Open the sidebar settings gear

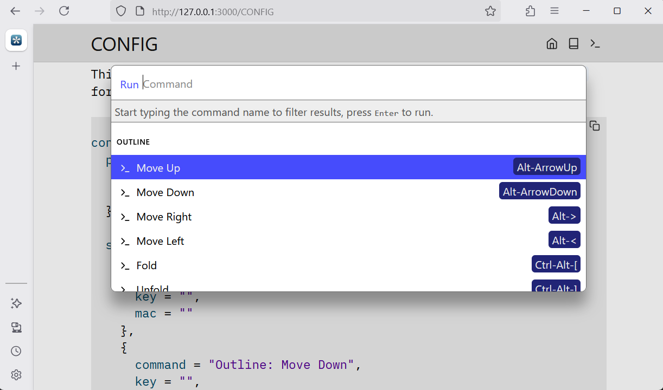click(16, 375)
